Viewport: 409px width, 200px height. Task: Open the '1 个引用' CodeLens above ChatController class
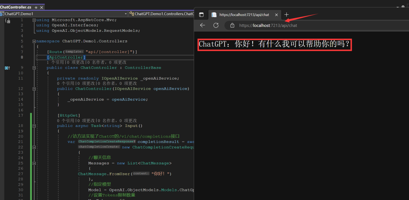click(55, 62)
